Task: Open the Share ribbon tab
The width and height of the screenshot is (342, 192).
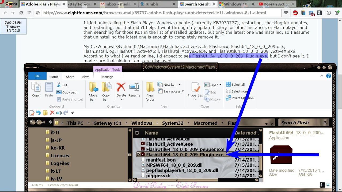Action: (70, 77)
